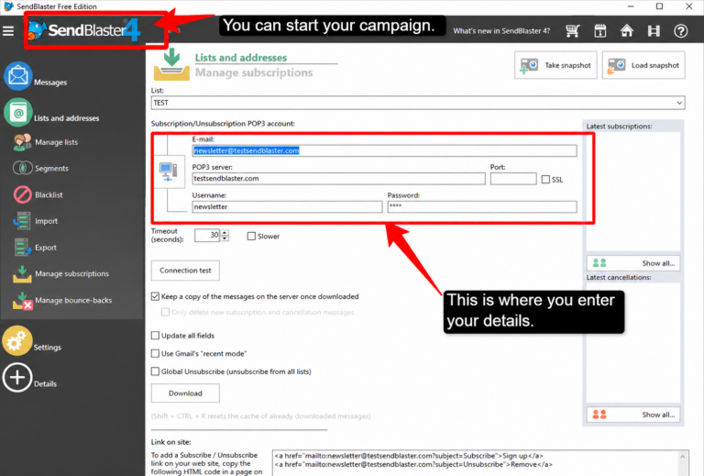Open the Messages envelope icon

[18, 76]
